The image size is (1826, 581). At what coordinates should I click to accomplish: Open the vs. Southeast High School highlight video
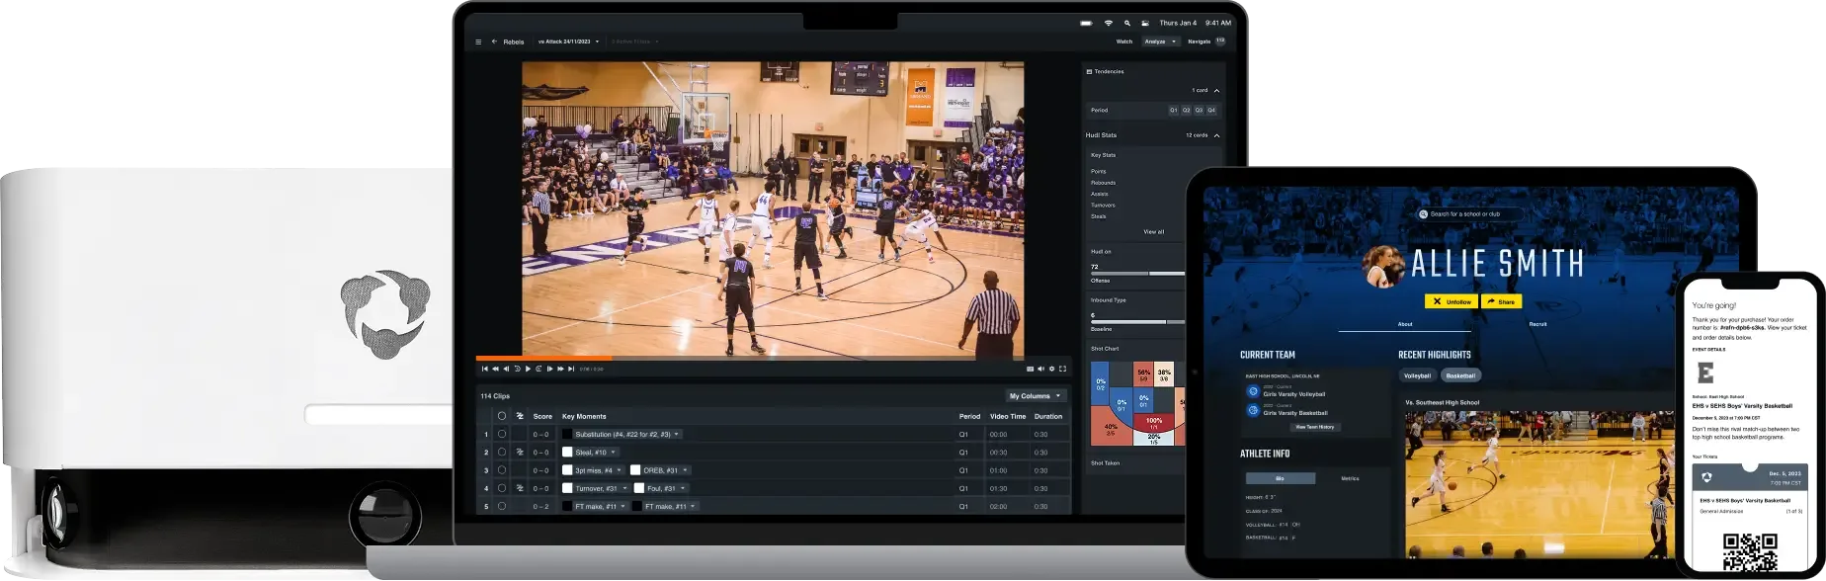pos(1539,484)
